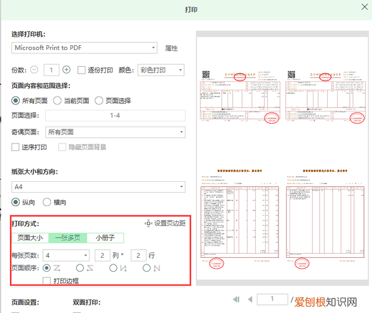Open the A4 paper size dropdown
Viewport: 372px width, 313px height.
click(x=98, y=187)
